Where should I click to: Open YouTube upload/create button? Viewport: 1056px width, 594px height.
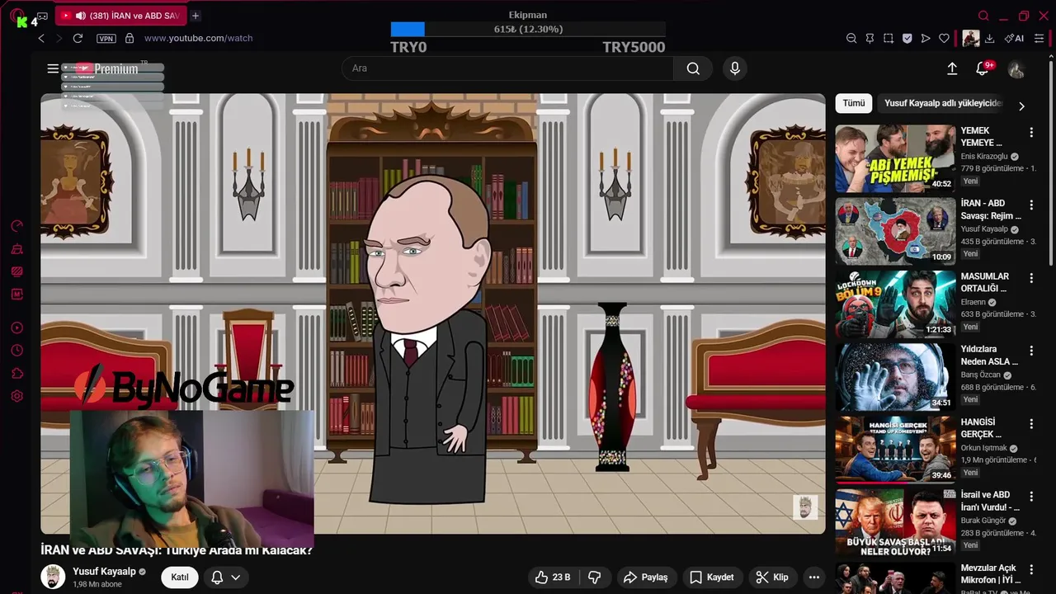click(952, 68)
